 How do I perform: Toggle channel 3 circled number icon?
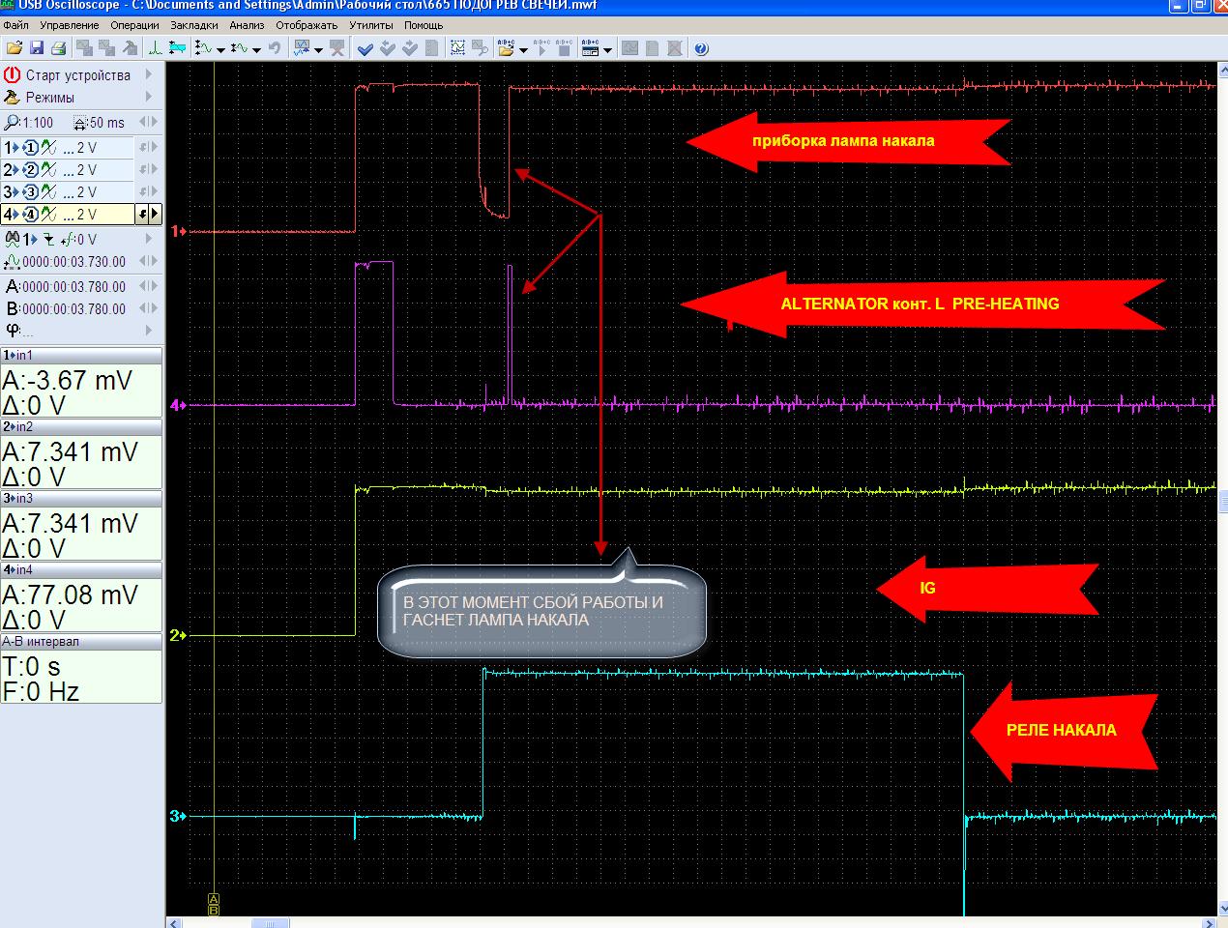point(30,192)
